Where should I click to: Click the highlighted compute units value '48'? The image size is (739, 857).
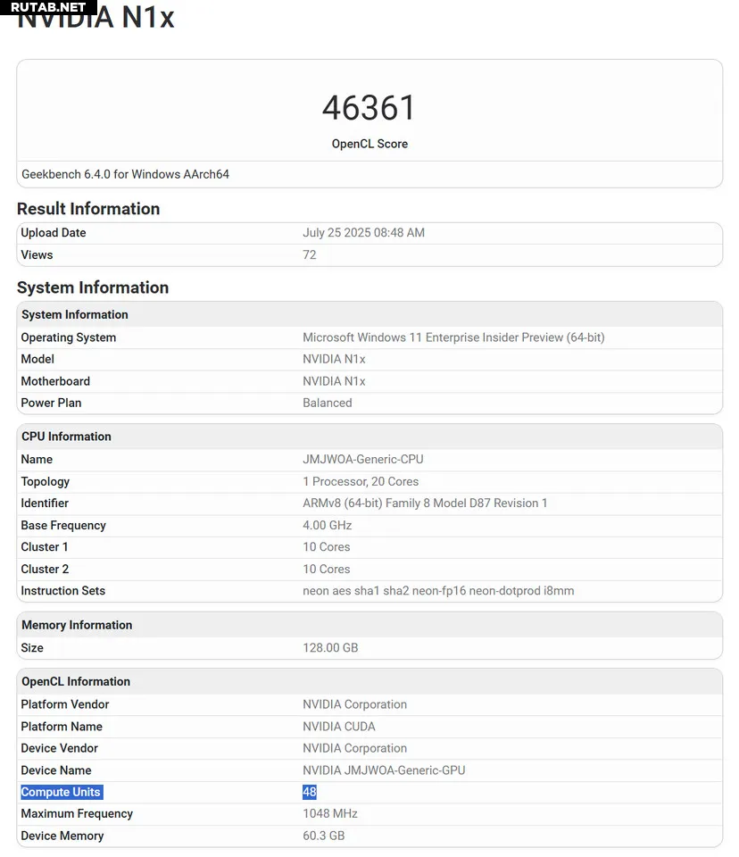(310, 792)
